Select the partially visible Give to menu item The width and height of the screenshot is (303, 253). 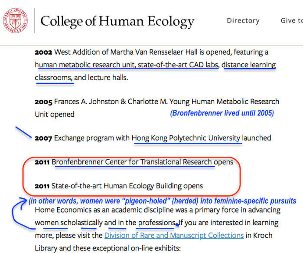coord(291,20)
